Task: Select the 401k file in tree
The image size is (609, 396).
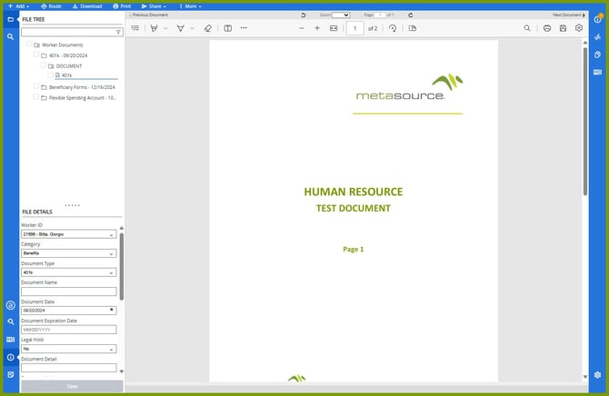Action: tap(66, 75)
